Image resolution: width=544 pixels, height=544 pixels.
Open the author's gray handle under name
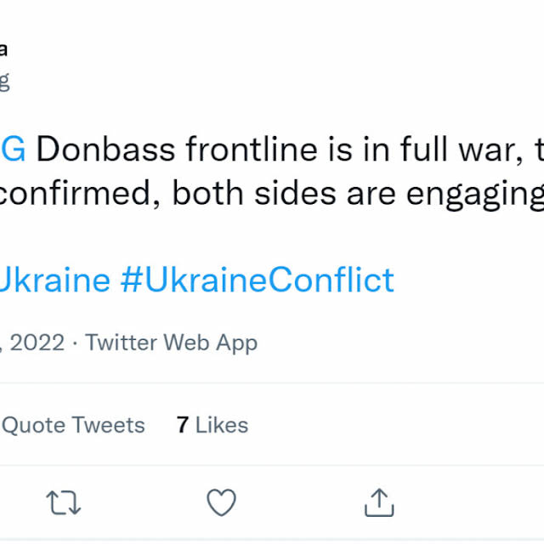pyautogui.click(x=3, y=81)
